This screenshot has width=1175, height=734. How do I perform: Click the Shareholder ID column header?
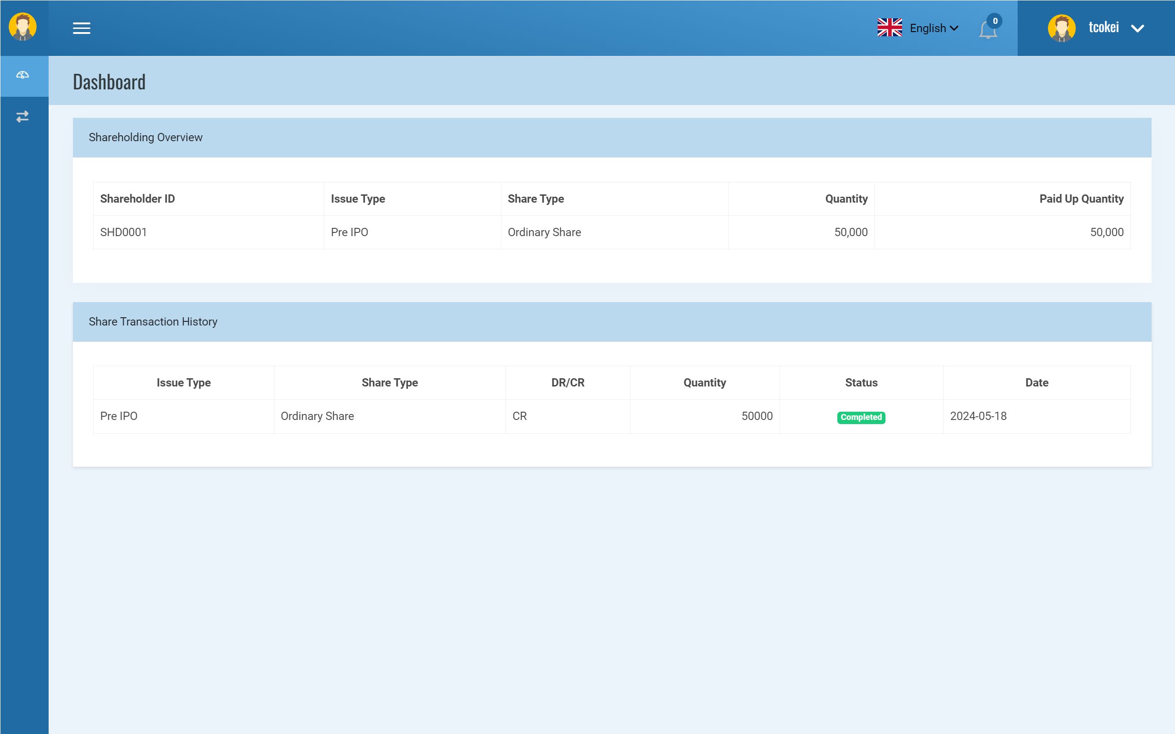[x=138, y=199]
